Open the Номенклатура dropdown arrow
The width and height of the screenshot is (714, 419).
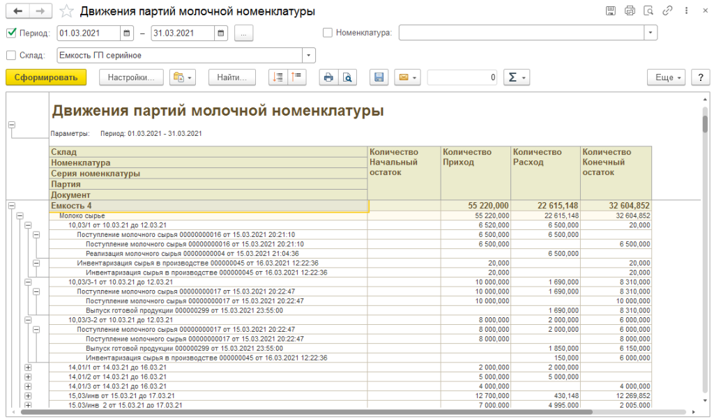click(x=651, y=33)
